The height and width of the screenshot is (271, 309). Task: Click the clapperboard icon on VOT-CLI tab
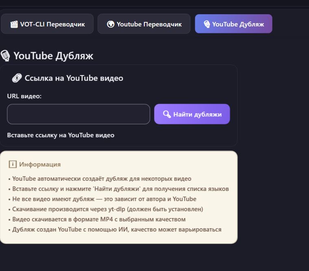[x=14, y=24]
